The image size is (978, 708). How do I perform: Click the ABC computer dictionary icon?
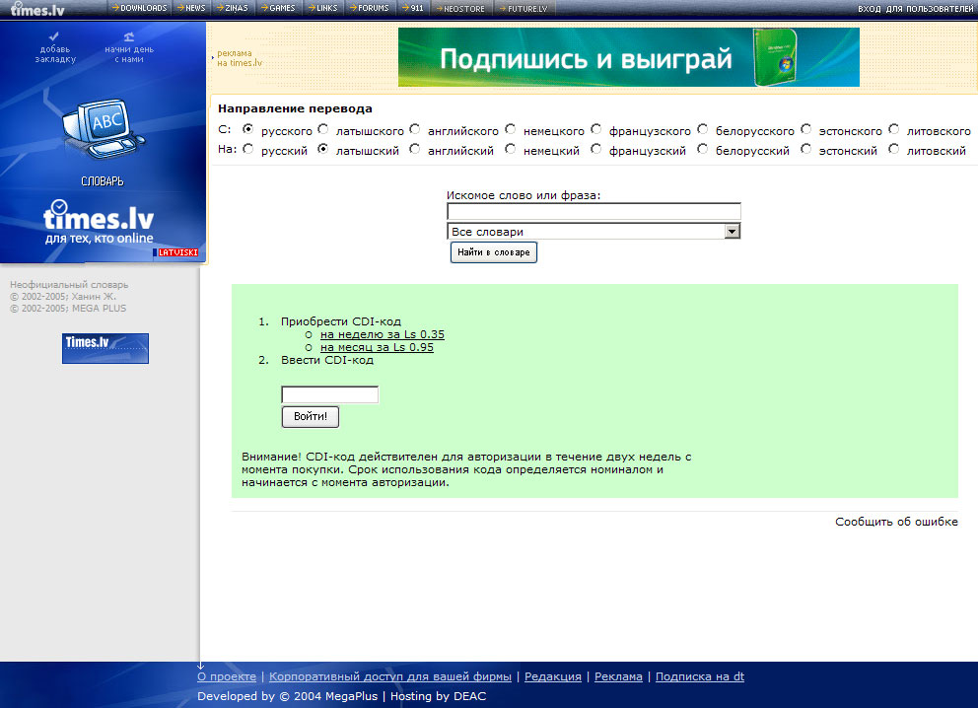[x=104, y=130]
